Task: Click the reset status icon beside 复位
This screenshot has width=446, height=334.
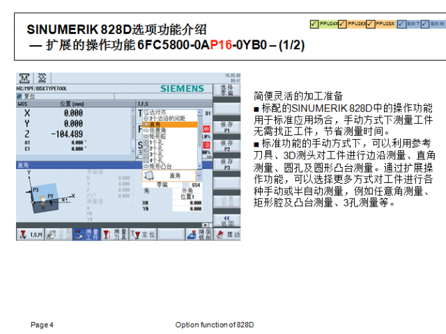Action: (x=20, y=96)
